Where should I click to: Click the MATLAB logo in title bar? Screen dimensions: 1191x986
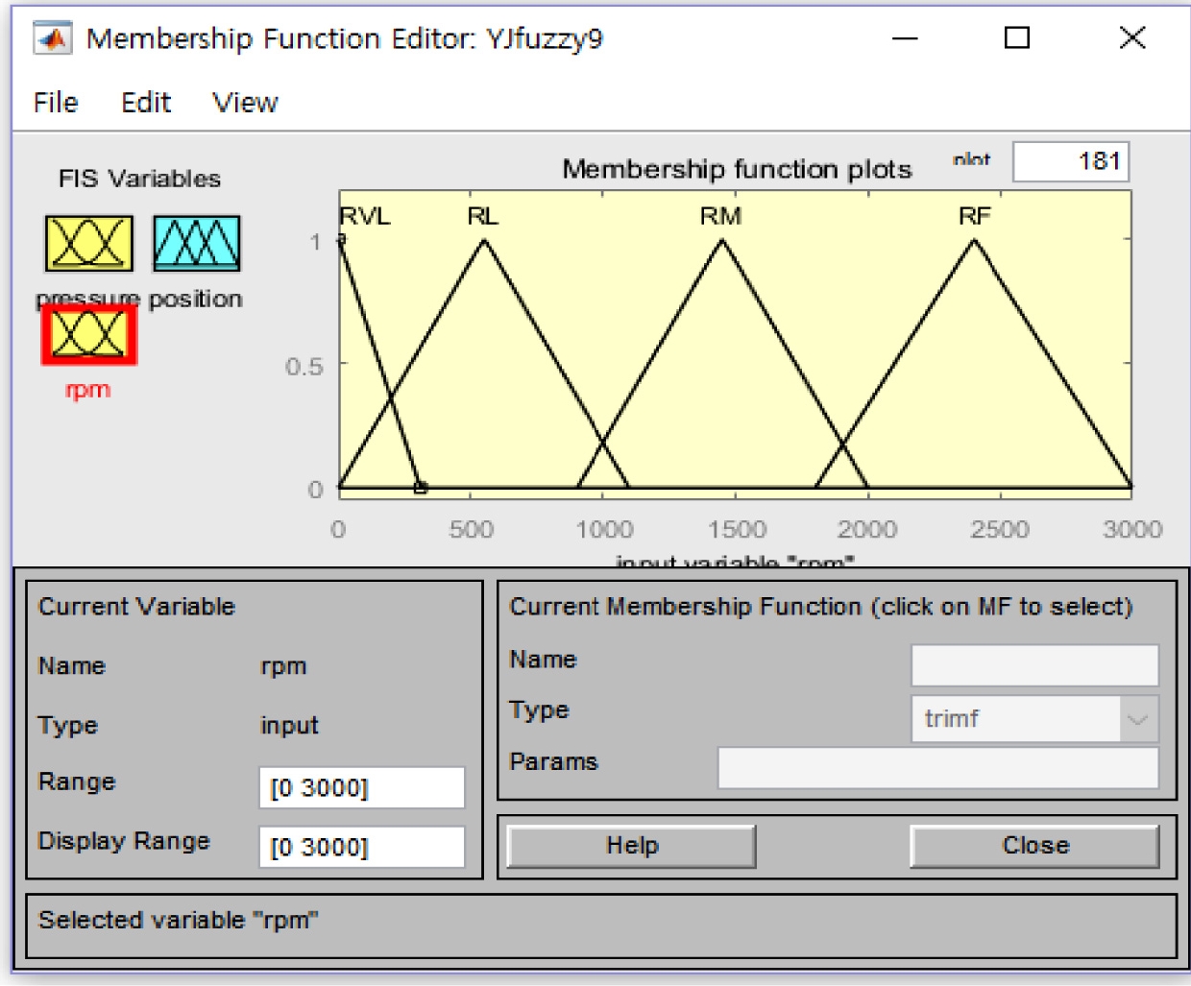(x=52, y=38)
